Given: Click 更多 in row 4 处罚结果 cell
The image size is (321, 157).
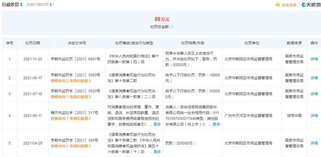Looking at the screenshot, I should 216,124.
